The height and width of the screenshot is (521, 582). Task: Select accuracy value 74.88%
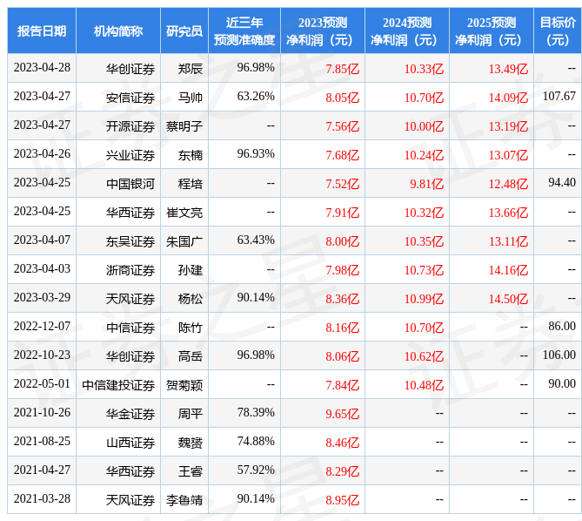(256, 442)
